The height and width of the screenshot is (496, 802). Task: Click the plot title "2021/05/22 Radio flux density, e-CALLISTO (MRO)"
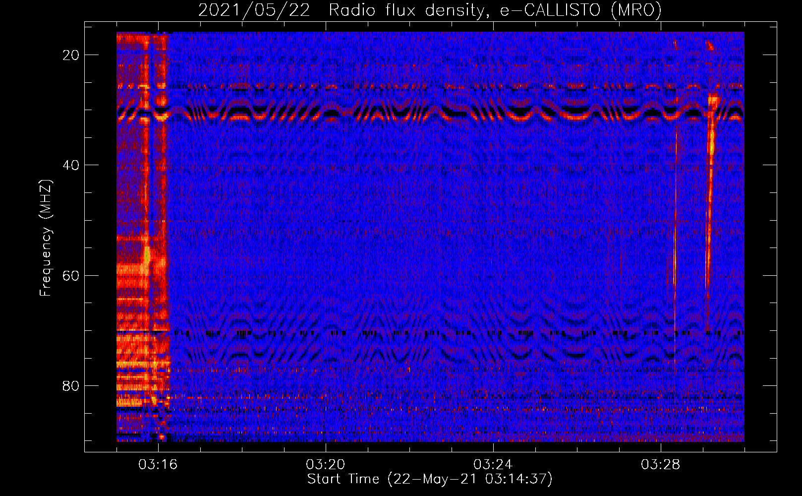click(430, 10)
